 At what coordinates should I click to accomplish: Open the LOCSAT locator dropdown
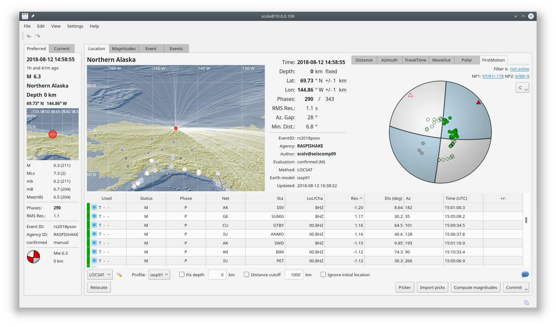[x=100, y=275]
